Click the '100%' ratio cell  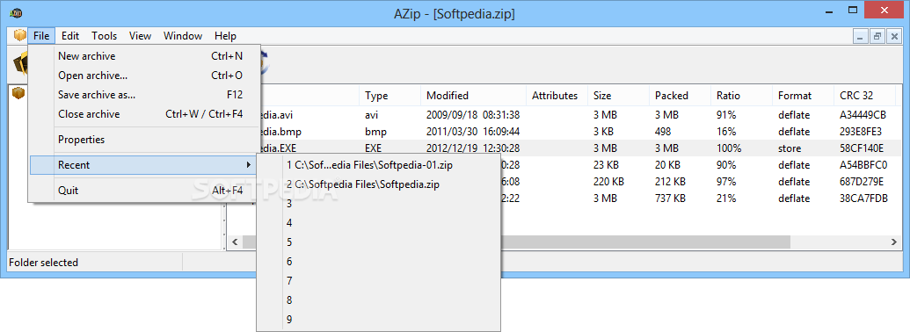point(729,148)
